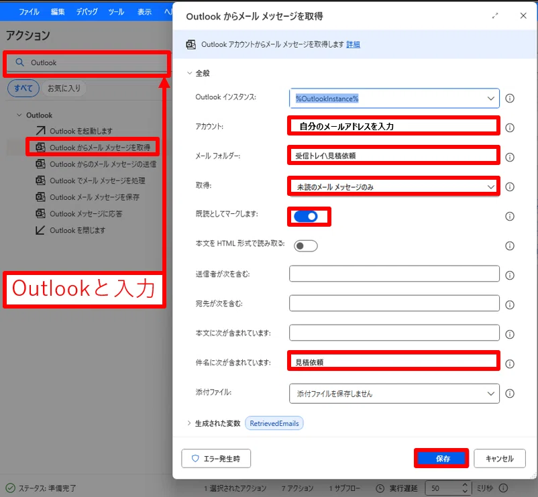Click the 宛先が次を含む input field
The image size is (538, 497).
coord(394,303)
